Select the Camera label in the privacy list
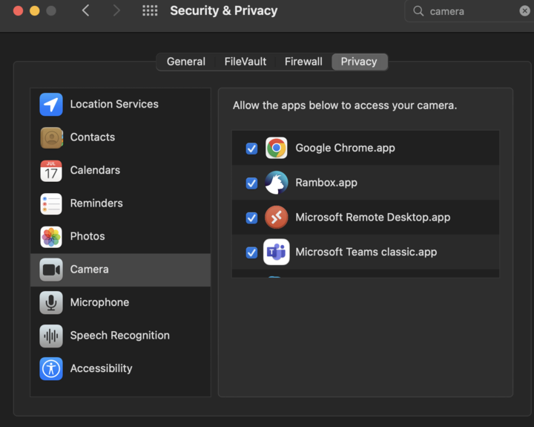The image size is (534, 427). tap(89, 270)
